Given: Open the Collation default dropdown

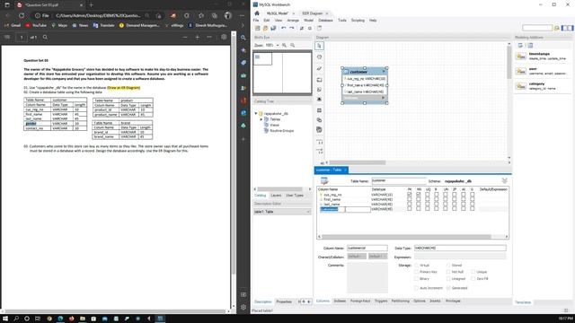Looking at the screenshot, I should [x=377, y=257].
